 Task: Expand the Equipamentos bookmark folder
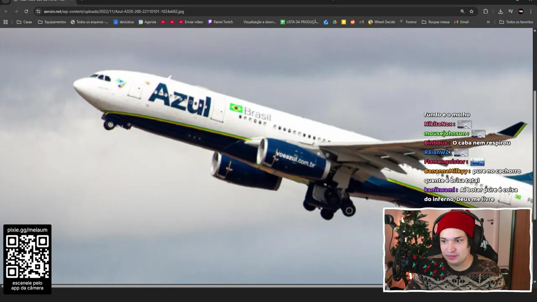click(52, 22)
